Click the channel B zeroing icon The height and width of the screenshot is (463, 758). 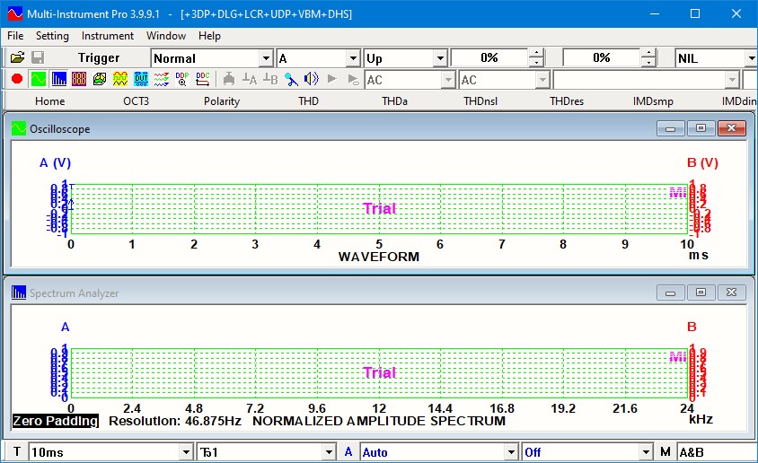point(270,79)
